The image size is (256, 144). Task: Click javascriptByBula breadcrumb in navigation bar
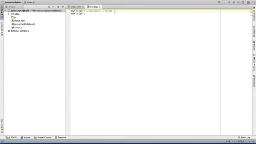pos(12,2)
